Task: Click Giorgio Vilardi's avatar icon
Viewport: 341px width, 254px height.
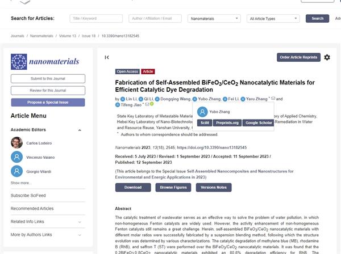Action: [x=17, y=171]
